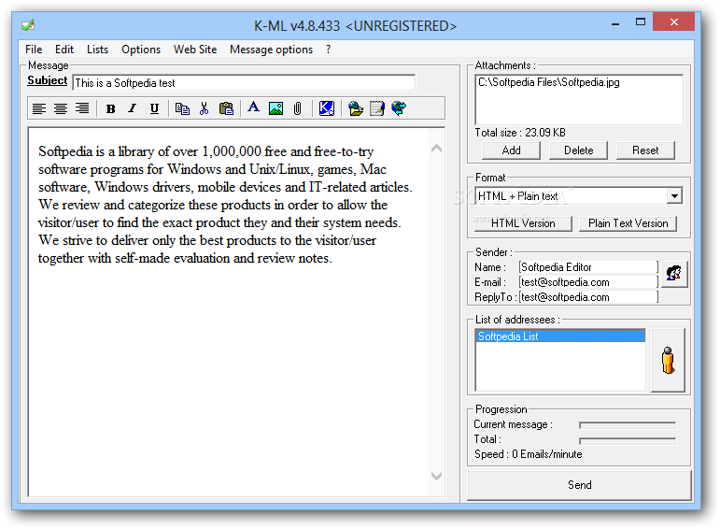Maximize the K-ML window
Image resolution: width=720 pixels, height=529 pixels.
tap(641, 22)
